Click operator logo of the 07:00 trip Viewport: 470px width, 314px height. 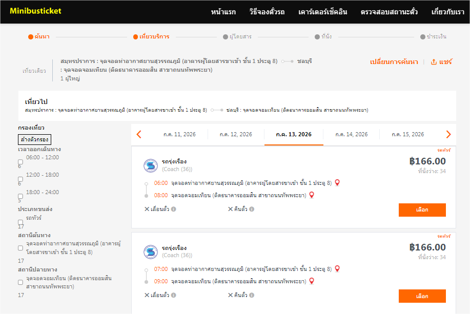coord(151,252)
